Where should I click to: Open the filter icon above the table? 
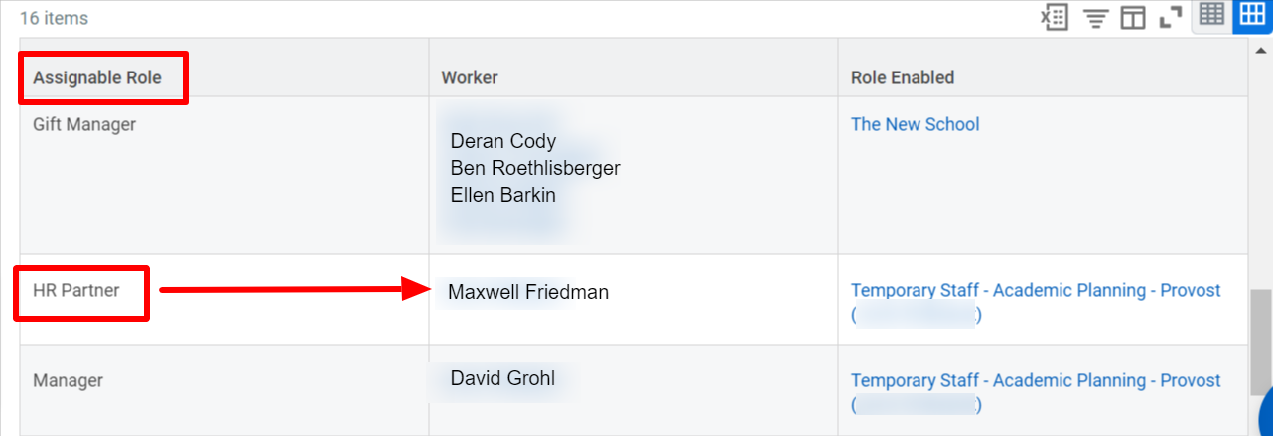click(x=1095, y=18)
